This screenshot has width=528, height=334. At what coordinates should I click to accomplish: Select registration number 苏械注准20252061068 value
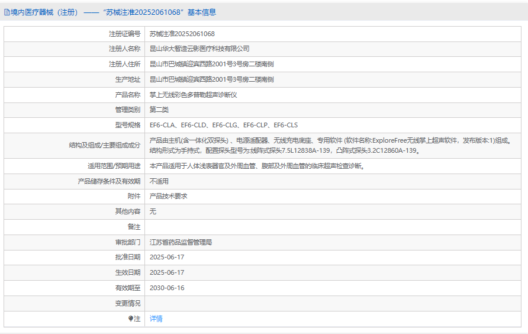point(182,34)
